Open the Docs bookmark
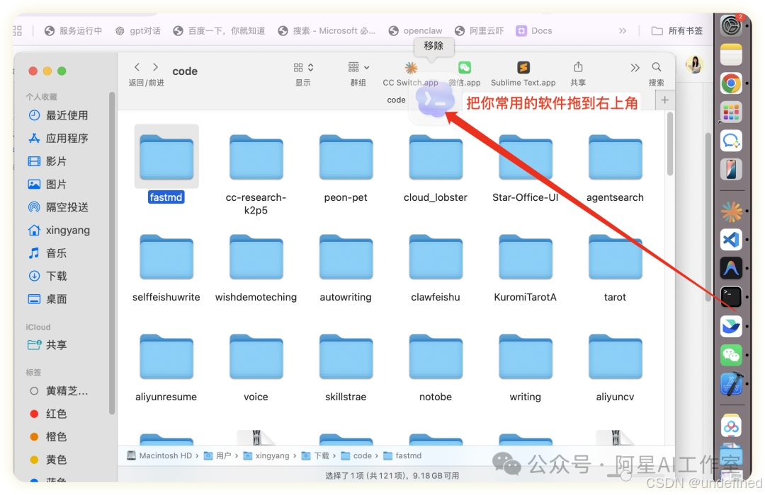This screenshot has height=495, width=765. coord(534,30)
